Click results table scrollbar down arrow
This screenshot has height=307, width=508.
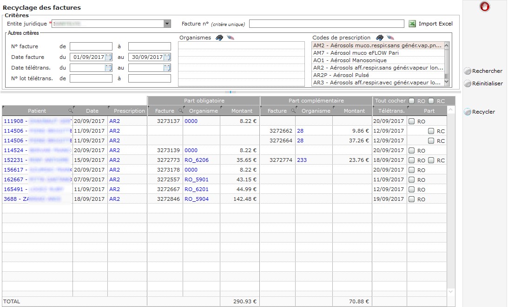click(450, 292)
